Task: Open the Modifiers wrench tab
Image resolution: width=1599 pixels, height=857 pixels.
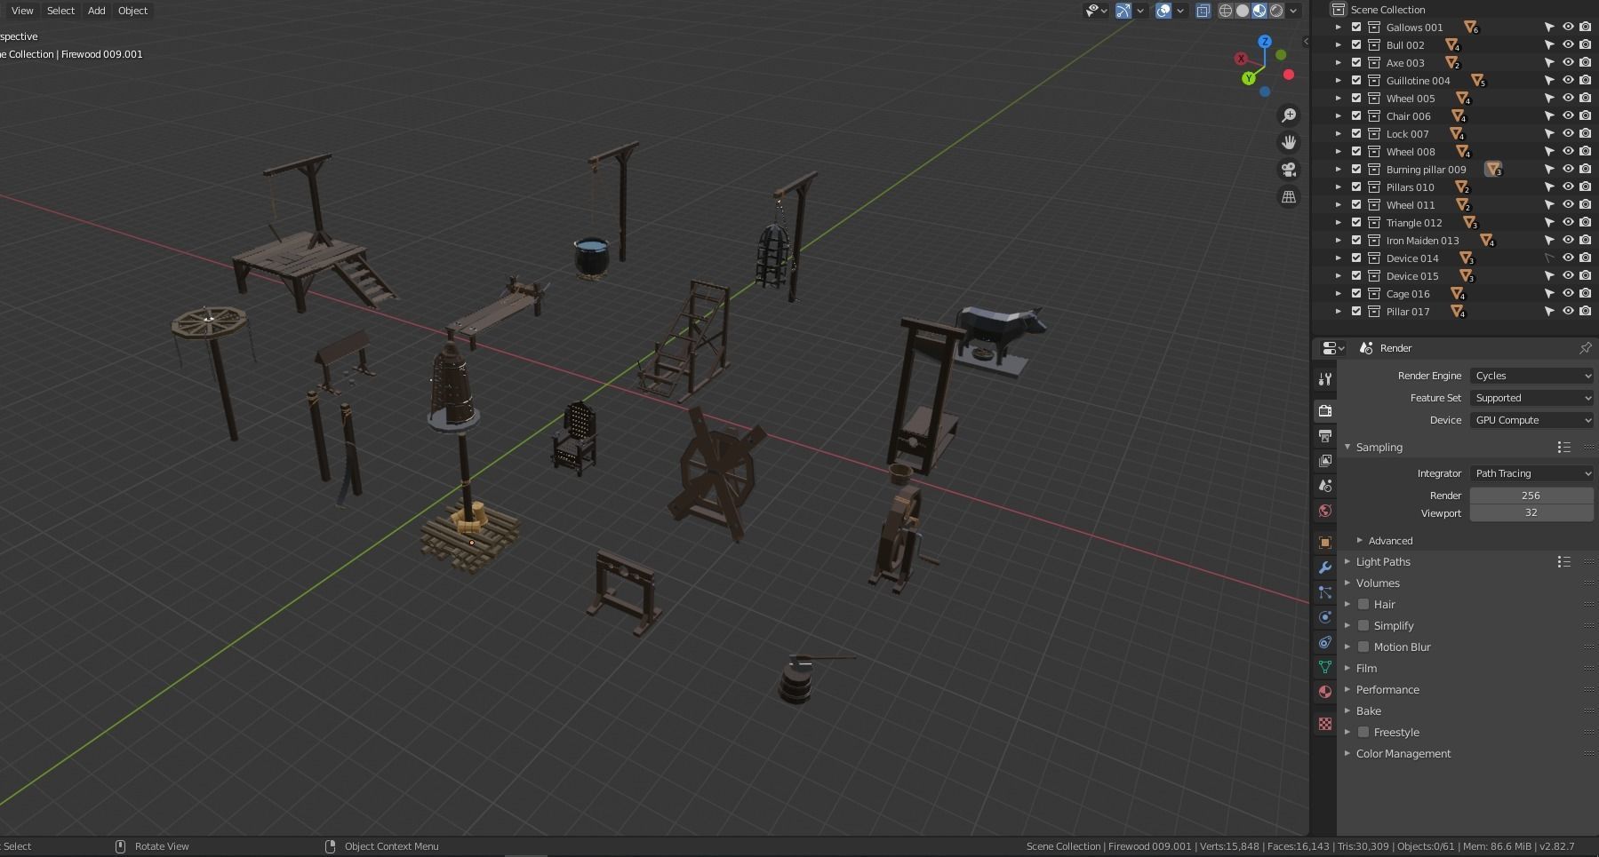Action: [x=1324, y=567]
